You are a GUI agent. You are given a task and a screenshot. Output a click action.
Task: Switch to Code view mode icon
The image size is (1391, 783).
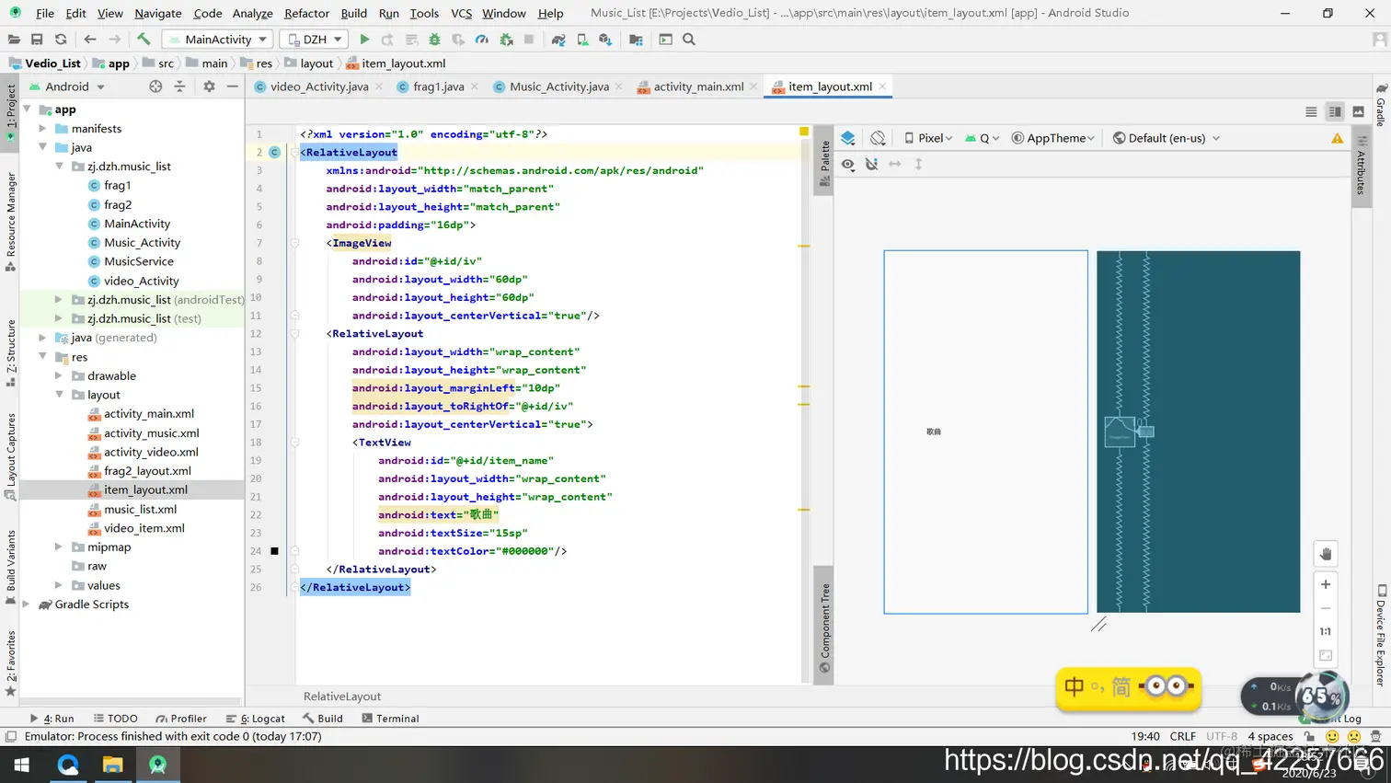[1311, 111]
